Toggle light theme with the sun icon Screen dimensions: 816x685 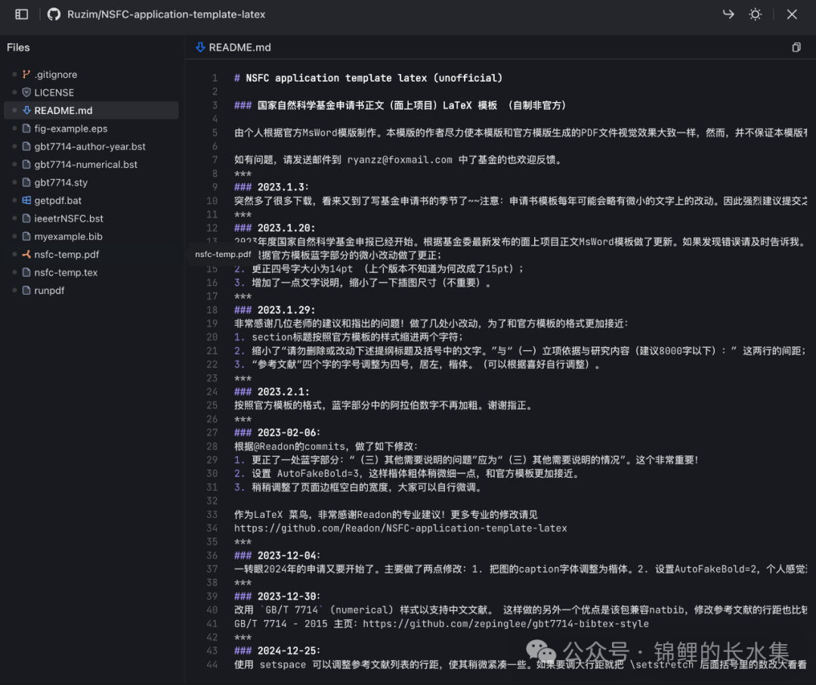(755, 14)
